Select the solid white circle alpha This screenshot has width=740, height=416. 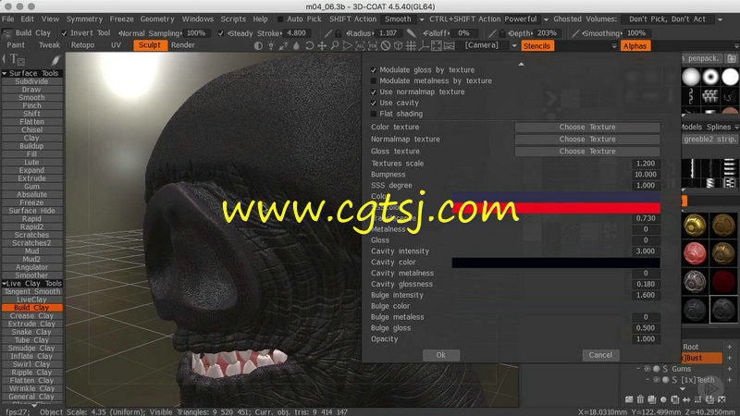pyautogui.click(x=730, y=77)
